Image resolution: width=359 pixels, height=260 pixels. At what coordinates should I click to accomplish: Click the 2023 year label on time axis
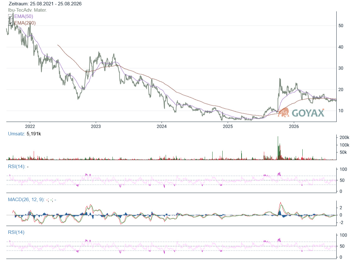[x=96, y=126]
